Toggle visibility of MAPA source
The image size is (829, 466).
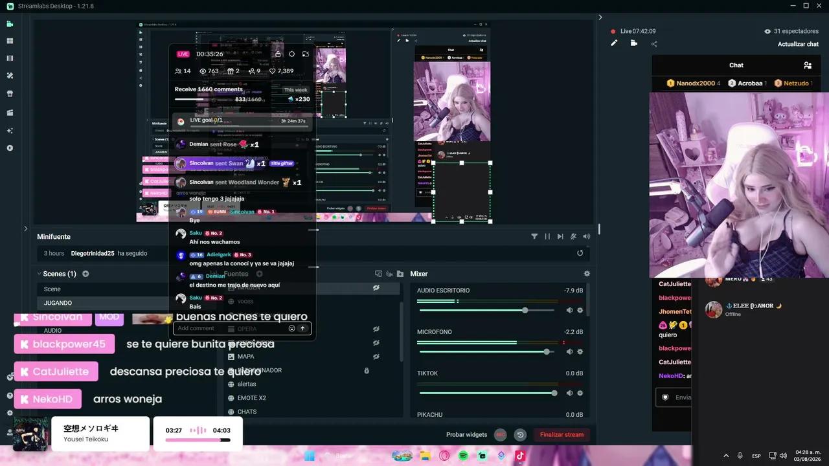[x=376, y=357]
